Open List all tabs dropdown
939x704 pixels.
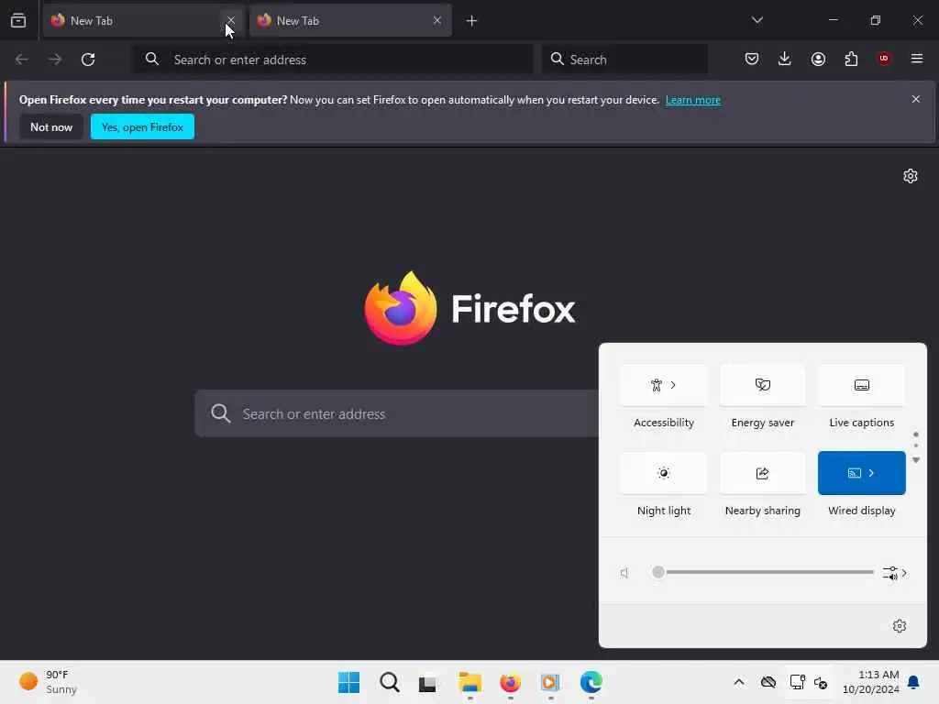(757, 20)
